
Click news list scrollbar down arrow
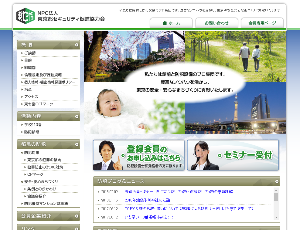[x=276, y=217]
